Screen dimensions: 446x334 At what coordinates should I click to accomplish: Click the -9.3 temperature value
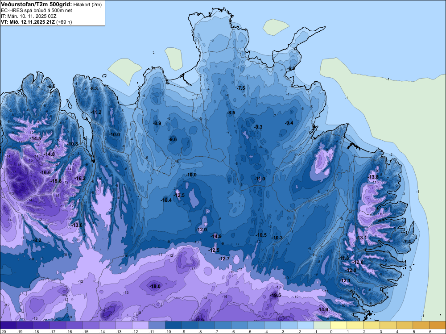pos(258,127)
